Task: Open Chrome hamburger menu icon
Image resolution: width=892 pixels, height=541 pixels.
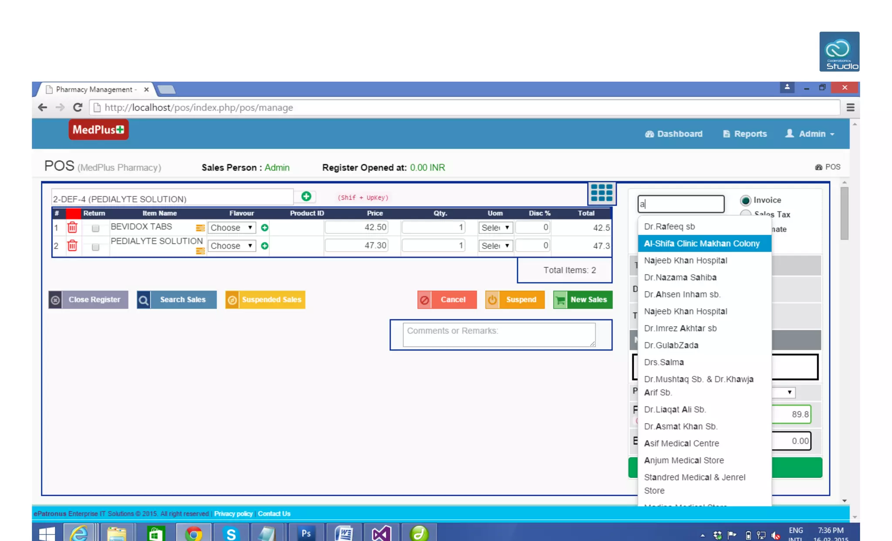Action: click(850, 108)
